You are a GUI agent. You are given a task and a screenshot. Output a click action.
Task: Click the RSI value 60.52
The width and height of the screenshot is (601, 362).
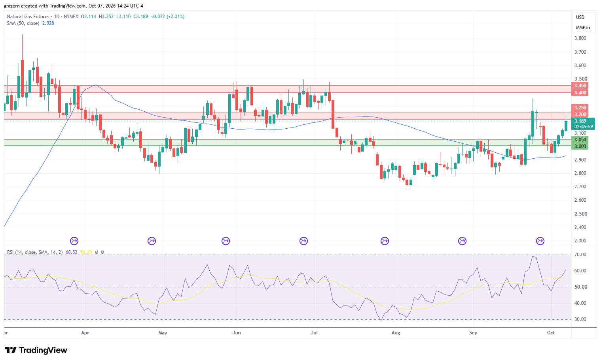pos(71,252)
